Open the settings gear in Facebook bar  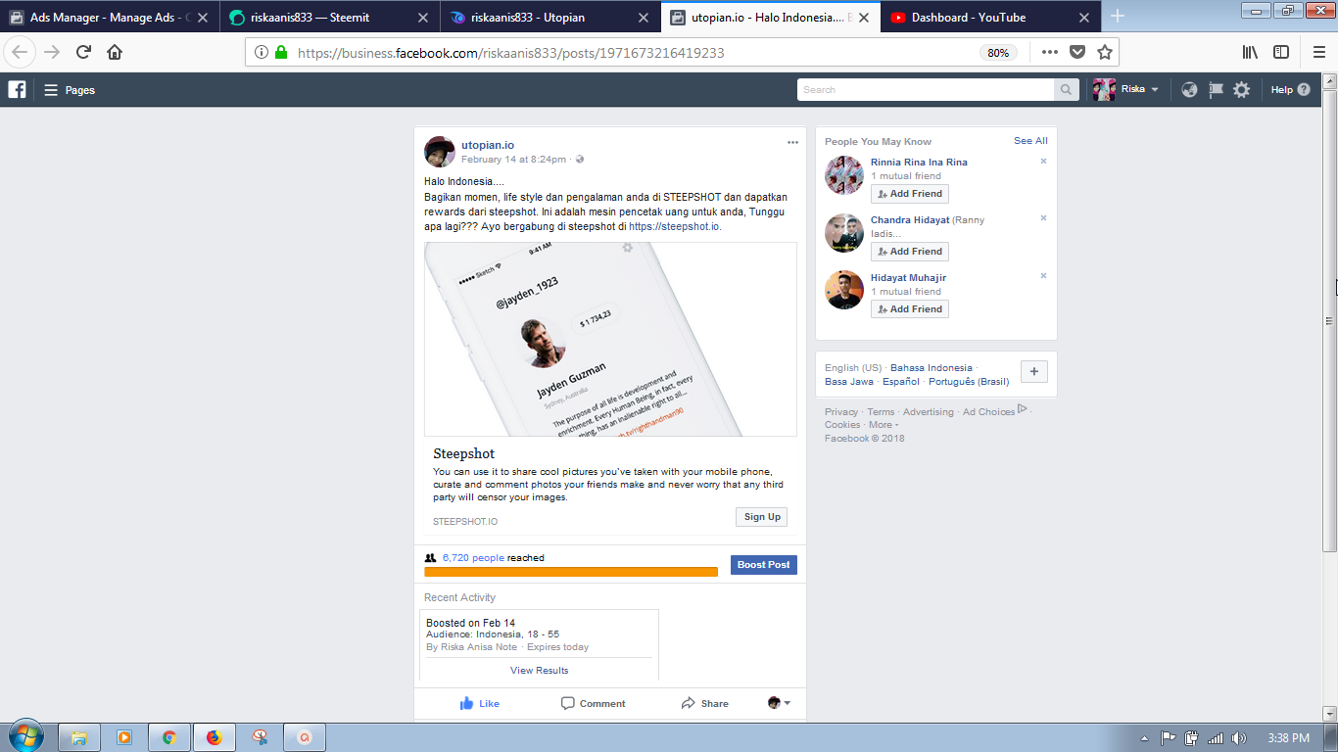(x=1241, y=90)
